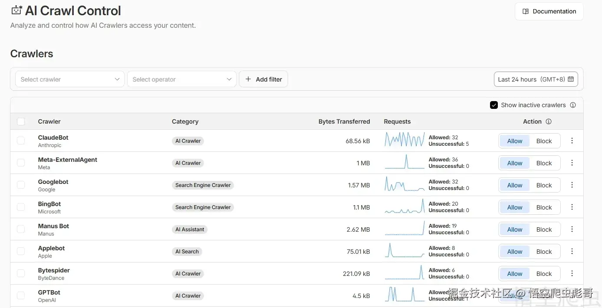Click the info icon beside Action header
This screenshot has height=308, width=602.
[549, 121]
